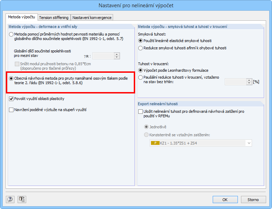The height and width of the screenshot is (209, 272).
Task: Click the torsional stiffness percent input field
Action: (235, 82)
